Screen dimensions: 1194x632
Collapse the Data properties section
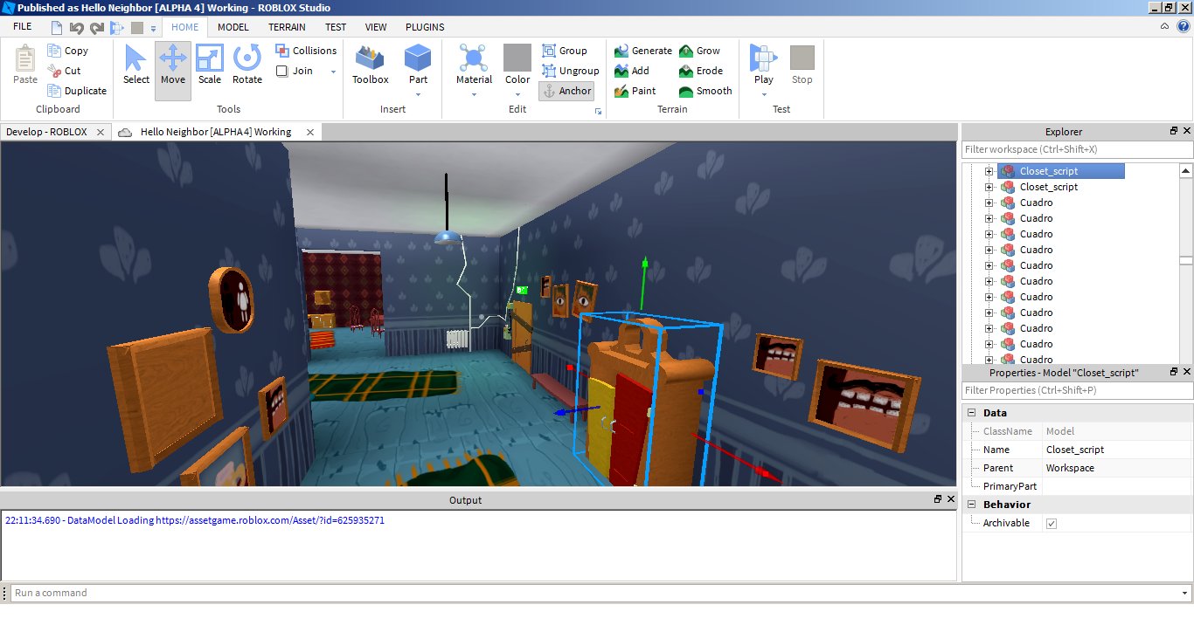coord(972,413)
